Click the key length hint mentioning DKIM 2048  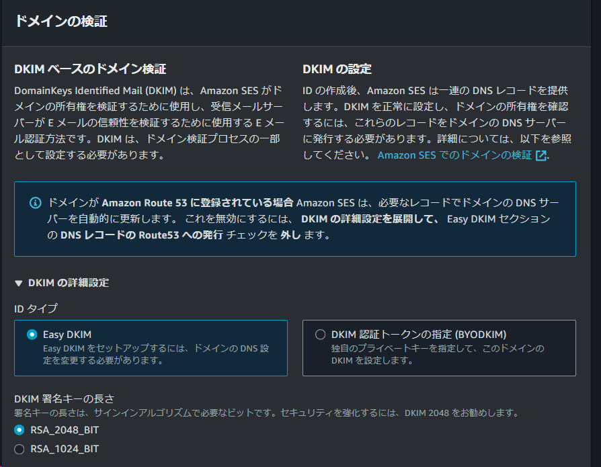pyautogui.click(x=267, y=413)
